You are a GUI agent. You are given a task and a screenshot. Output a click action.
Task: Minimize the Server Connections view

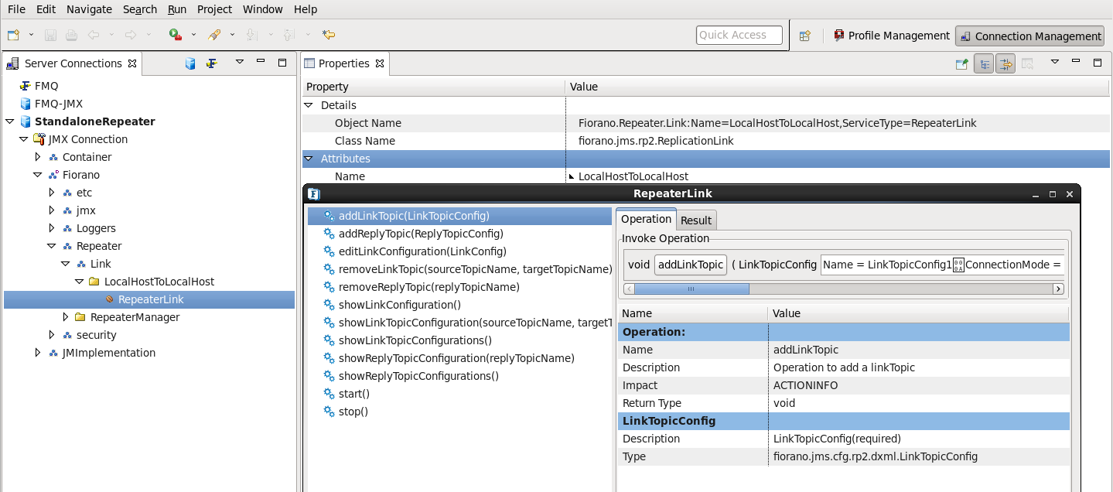261,62
